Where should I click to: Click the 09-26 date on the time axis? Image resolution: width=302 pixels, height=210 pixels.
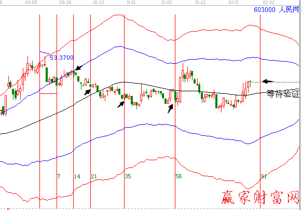point(65,3)
